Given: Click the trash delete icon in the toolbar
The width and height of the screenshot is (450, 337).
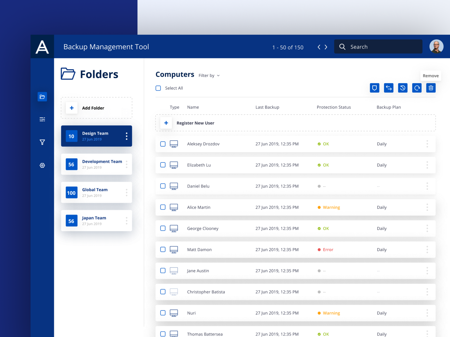Looking at the screenshot, I should point(431,88).
